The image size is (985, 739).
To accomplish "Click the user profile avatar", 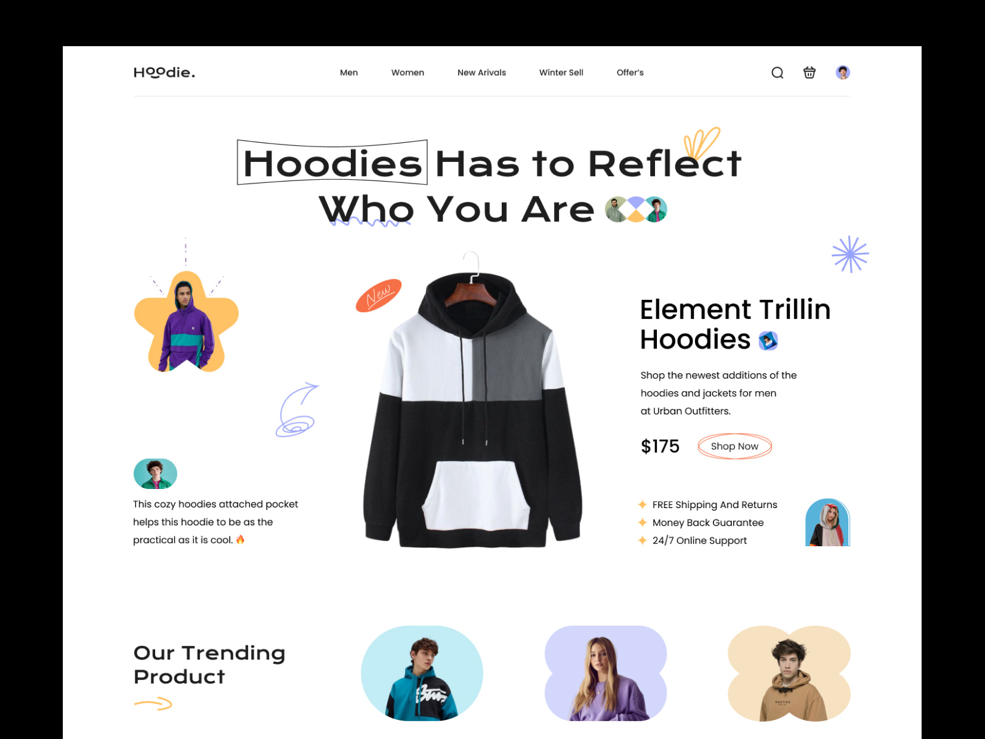I will point(843,72).
